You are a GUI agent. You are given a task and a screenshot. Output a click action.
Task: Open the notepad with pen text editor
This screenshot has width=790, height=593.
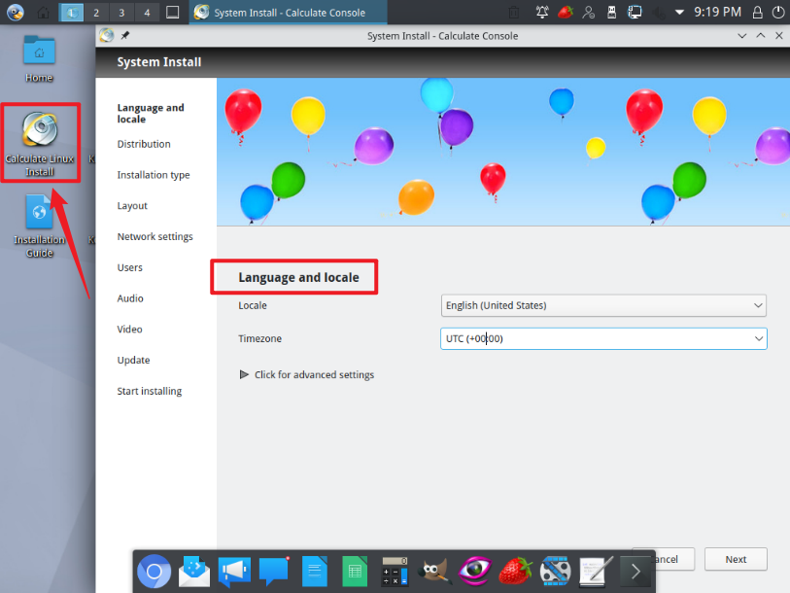click(596, 572)
